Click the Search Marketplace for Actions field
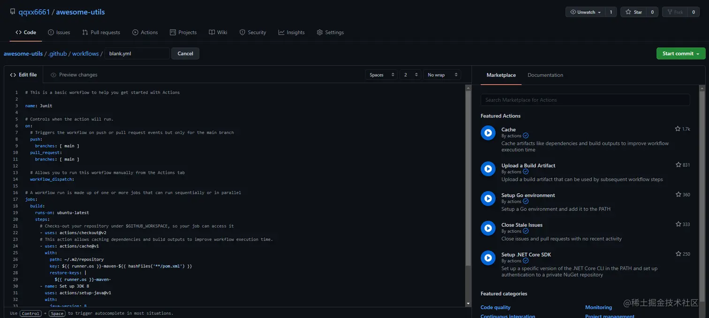The height and width of the screenshot is (318, 709). coord(585,100)
